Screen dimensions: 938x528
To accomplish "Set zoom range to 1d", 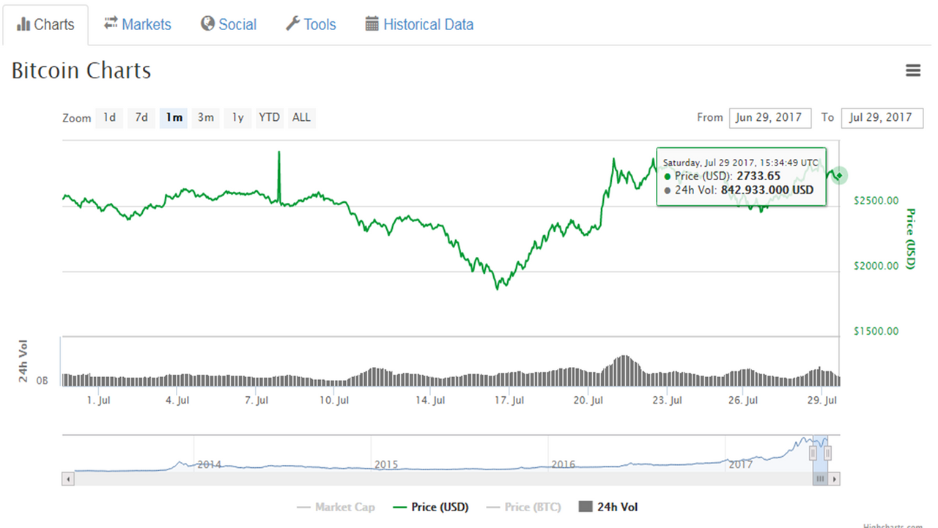I will 109,117.
